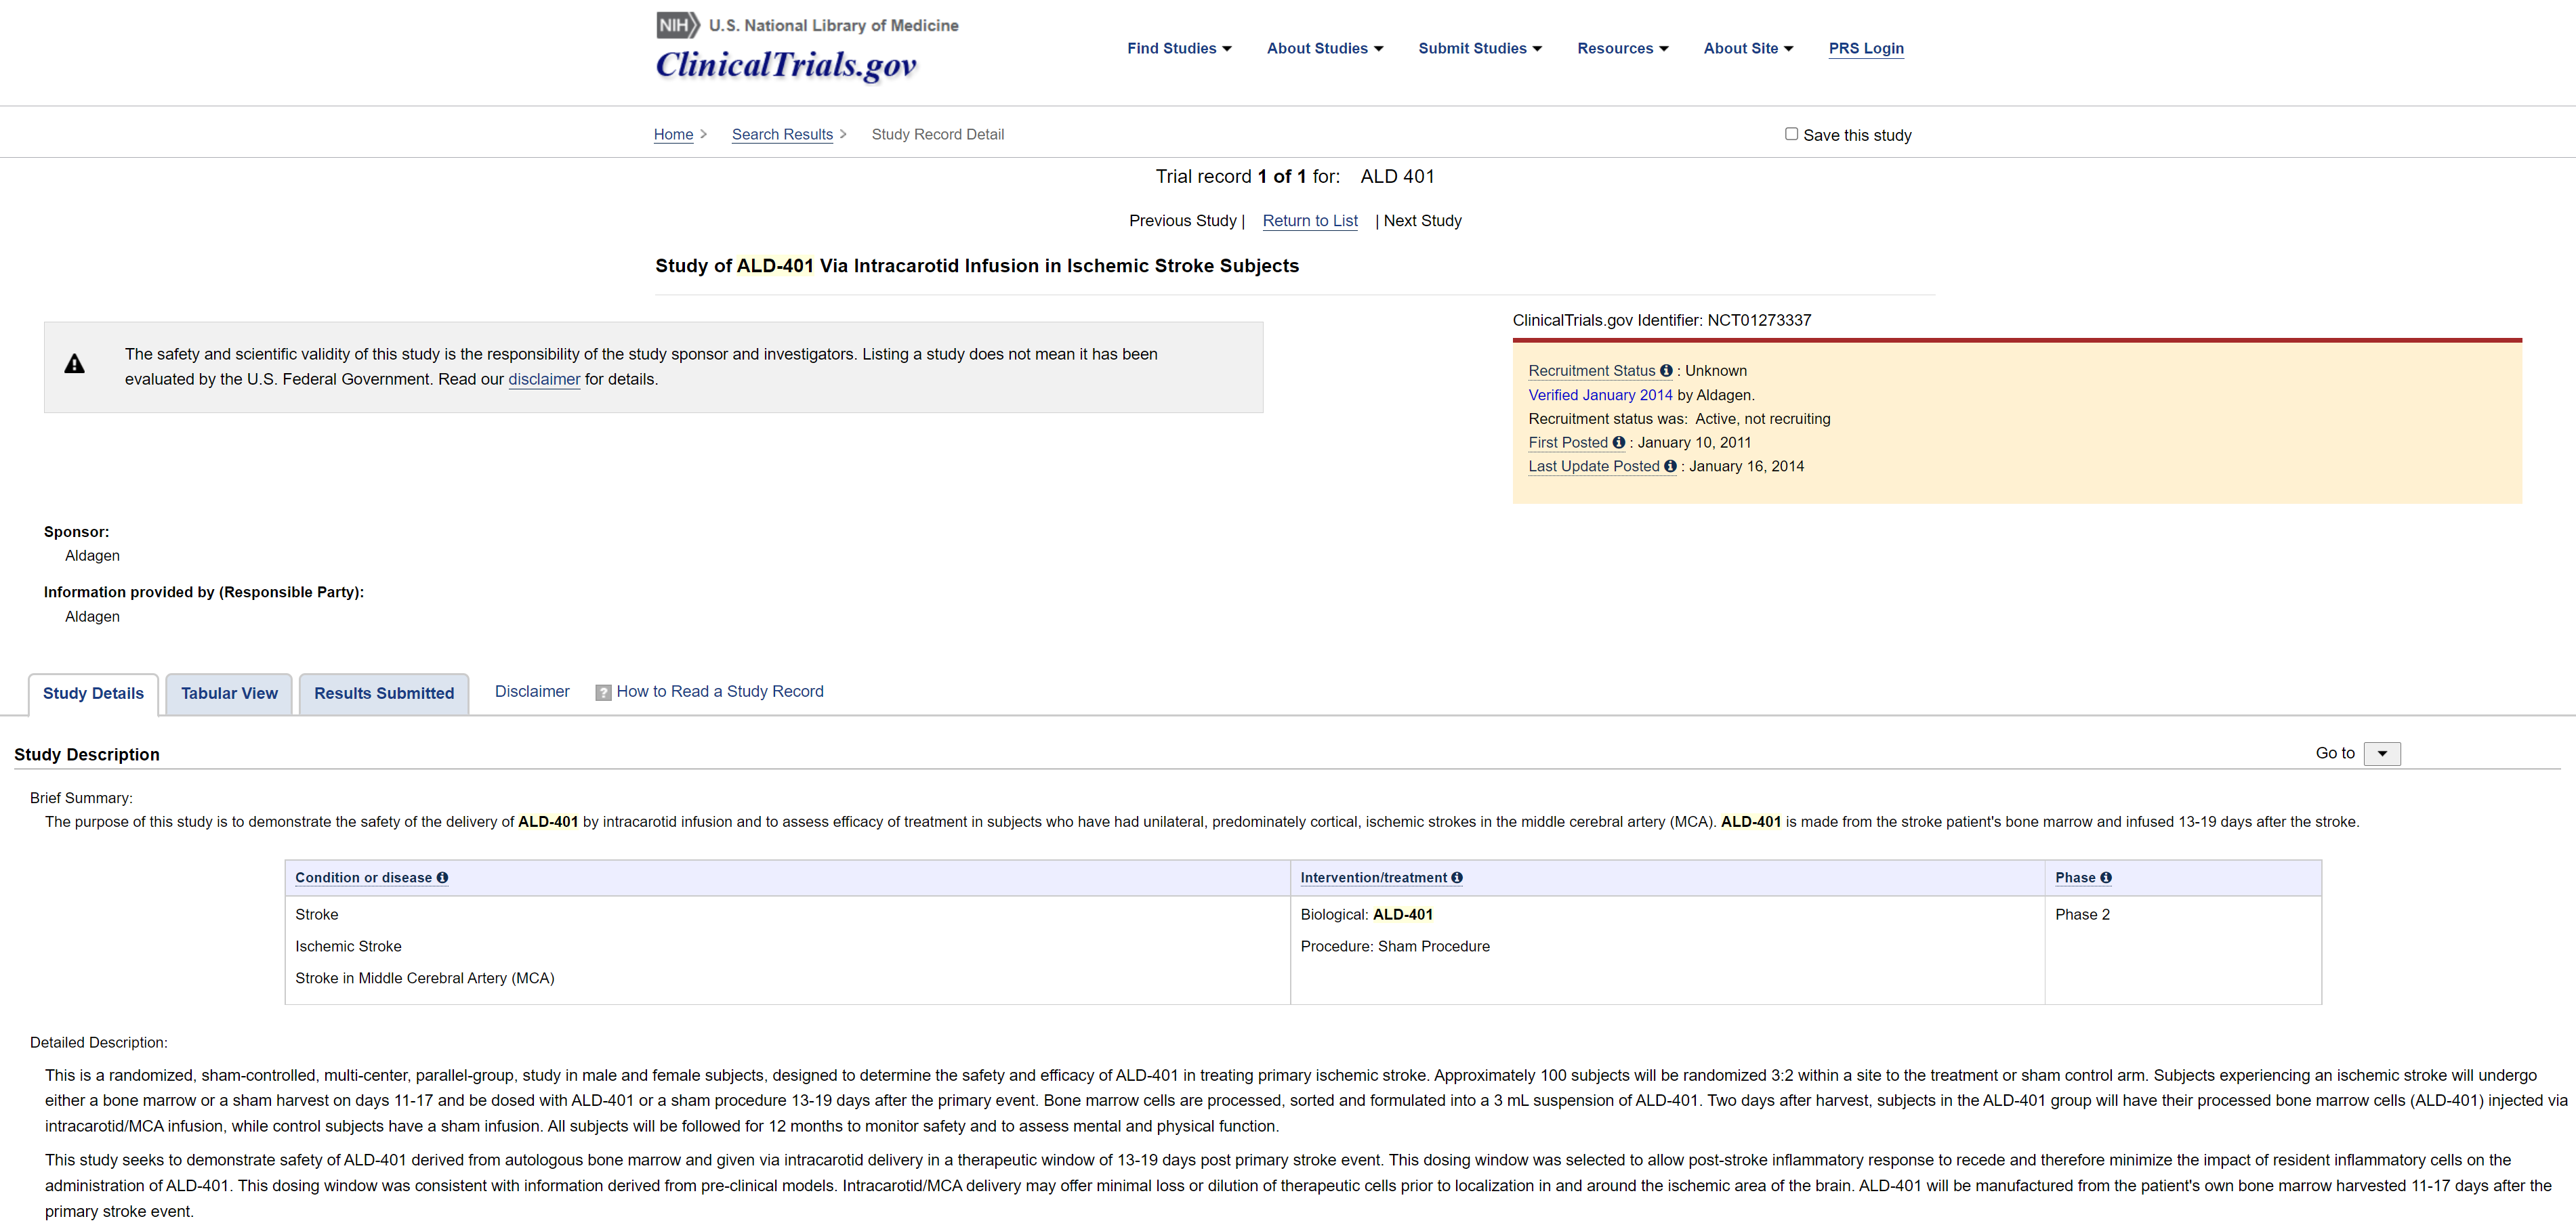Click the 'Sponsor:' label
Image resolution: width=2576 pixels, height=1223 pixels.
tap(77, 532)
